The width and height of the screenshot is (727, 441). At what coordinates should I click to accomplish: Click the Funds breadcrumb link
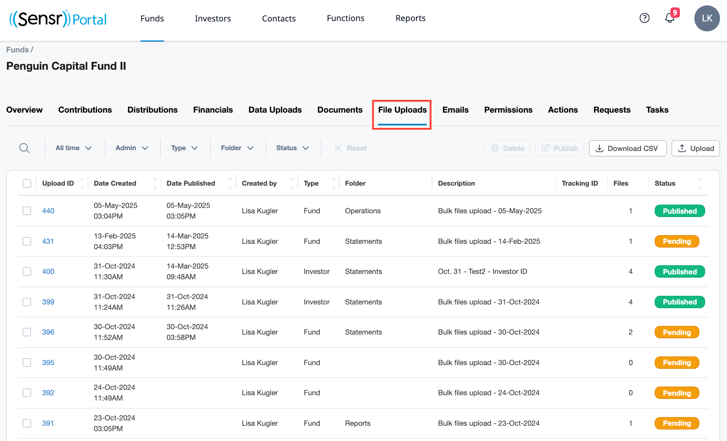[17, 50]
